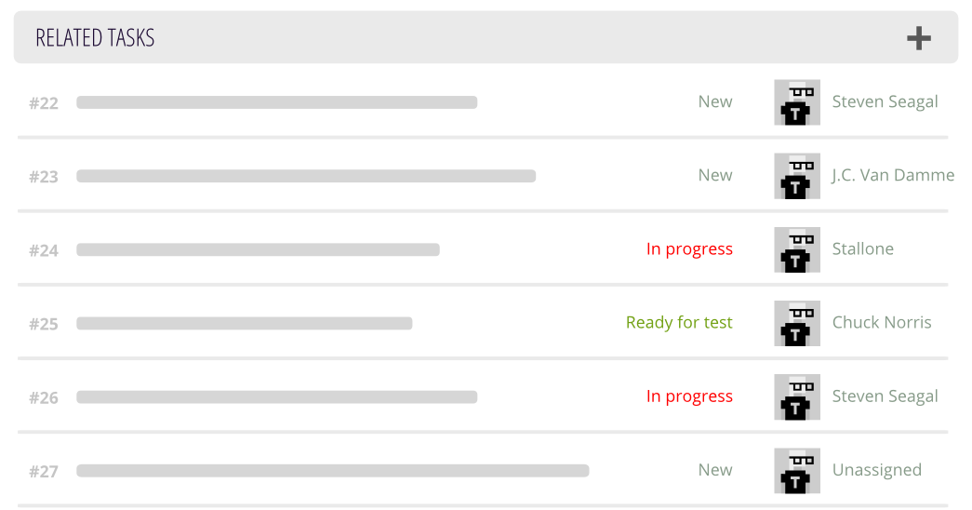972x510 pixels.
Task: Change 'In progress' status of task #24
Action: point(689,249)
